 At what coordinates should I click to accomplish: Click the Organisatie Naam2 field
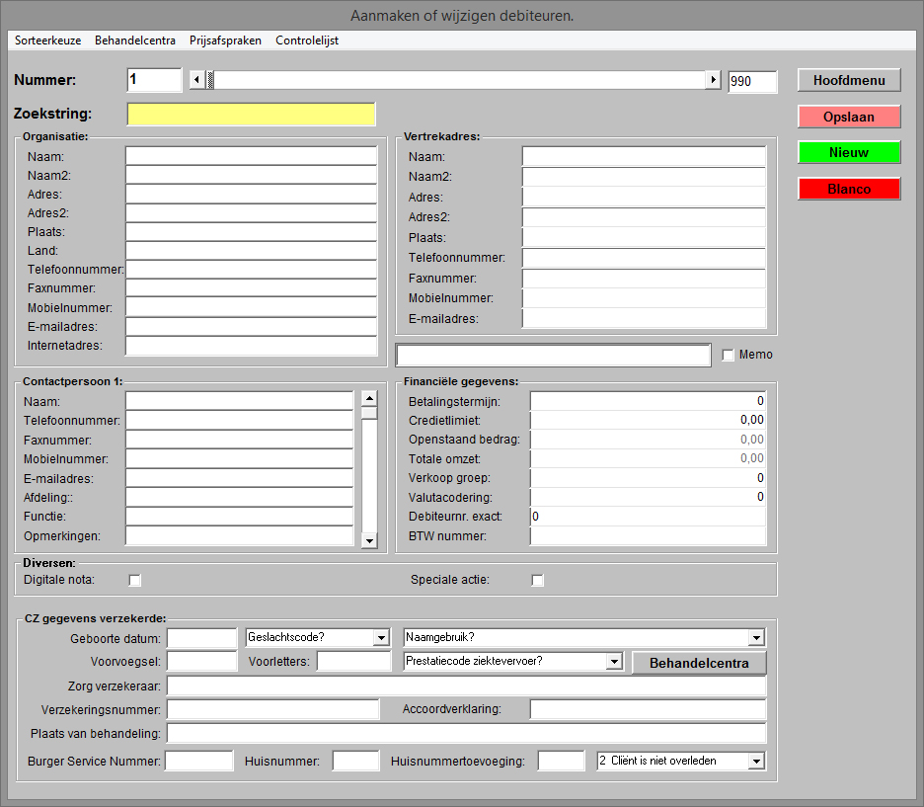tap(251, 175)
